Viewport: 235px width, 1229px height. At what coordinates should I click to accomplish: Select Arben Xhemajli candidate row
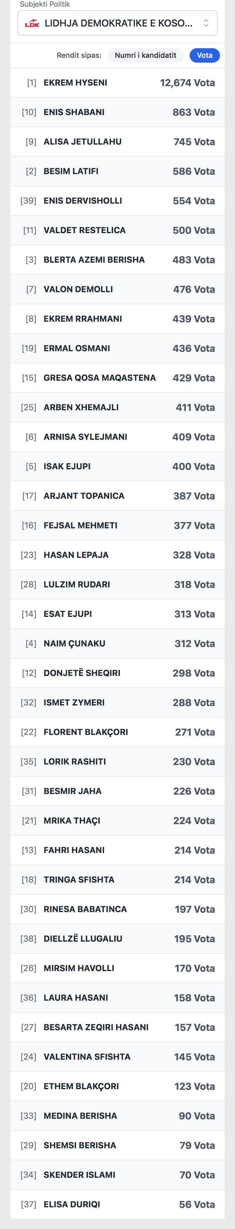coord(117,408)
